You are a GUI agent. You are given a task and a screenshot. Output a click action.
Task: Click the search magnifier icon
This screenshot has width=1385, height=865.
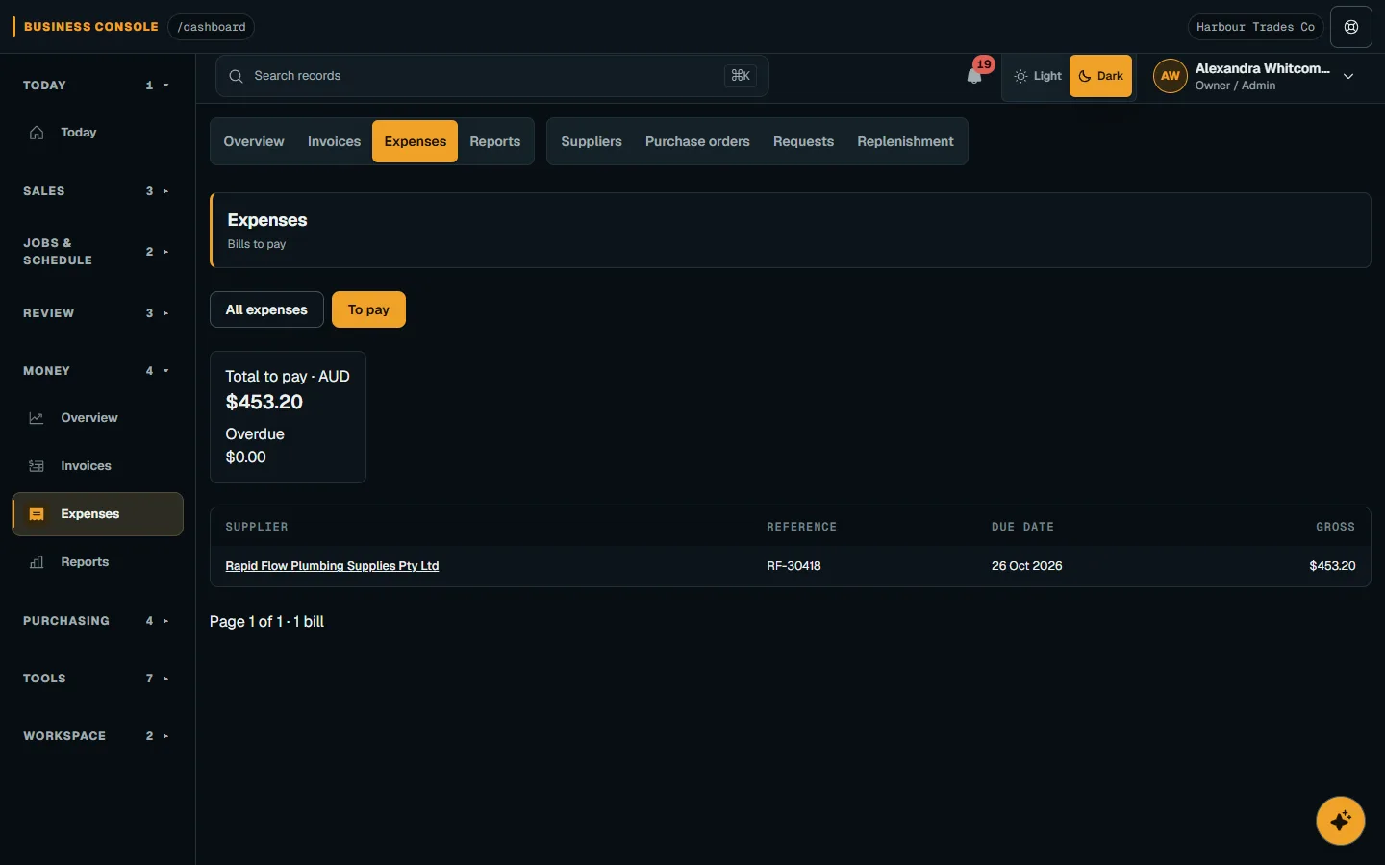236,76
